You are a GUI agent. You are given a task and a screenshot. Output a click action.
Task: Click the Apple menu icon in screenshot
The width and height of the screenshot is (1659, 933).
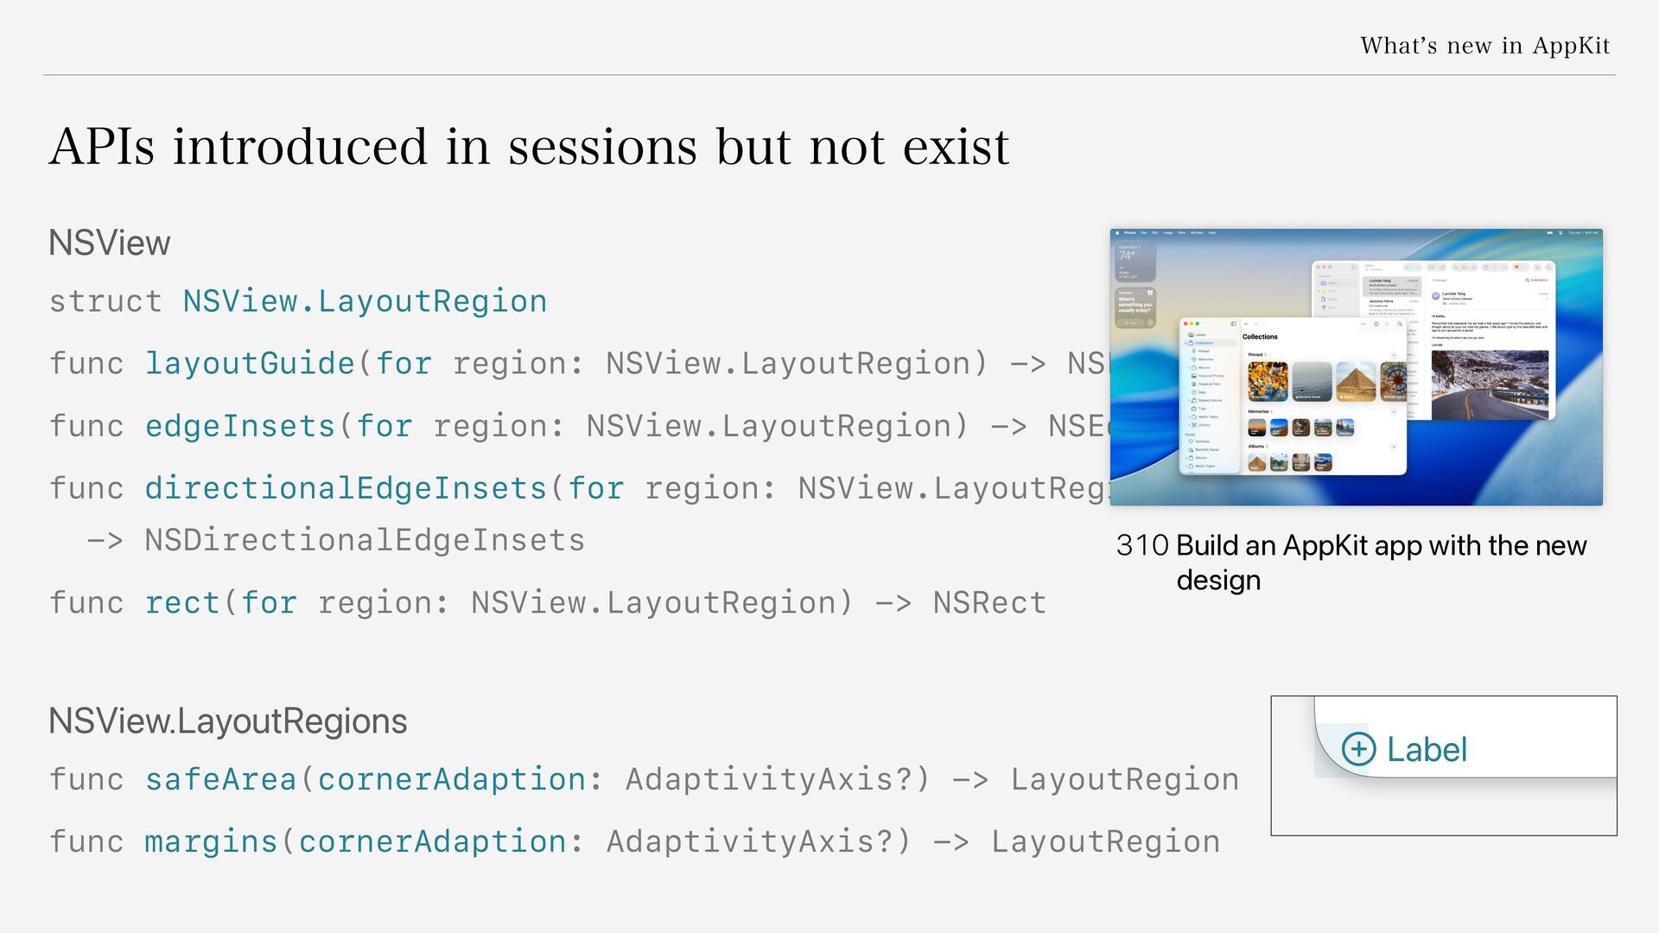1116,232
